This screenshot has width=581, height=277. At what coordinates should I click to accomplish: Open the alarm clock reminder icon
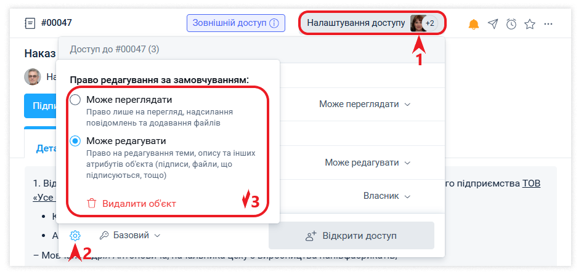511,24
